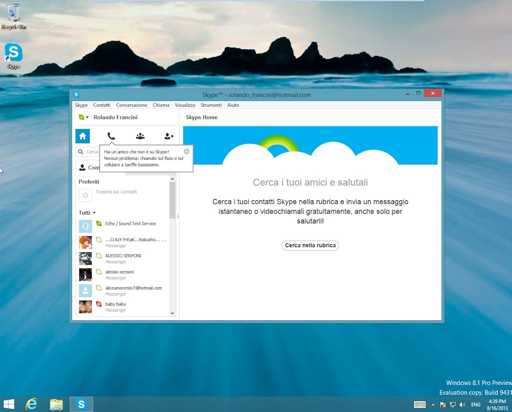Click the ENG language indicator
512x412 pixels.
click(x=475, y=405)
